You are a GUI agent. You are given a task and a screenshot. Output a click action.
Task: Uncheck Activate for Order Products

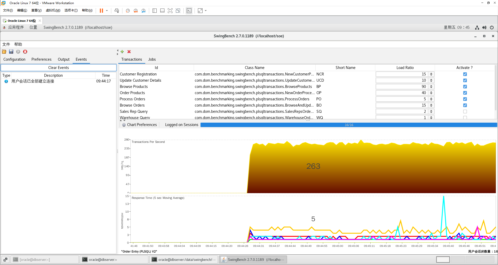click(x=465, y=93)
